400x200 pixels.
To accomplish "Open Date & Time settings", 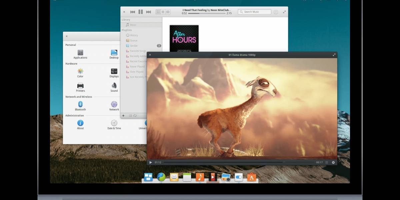I will [114, 125].
